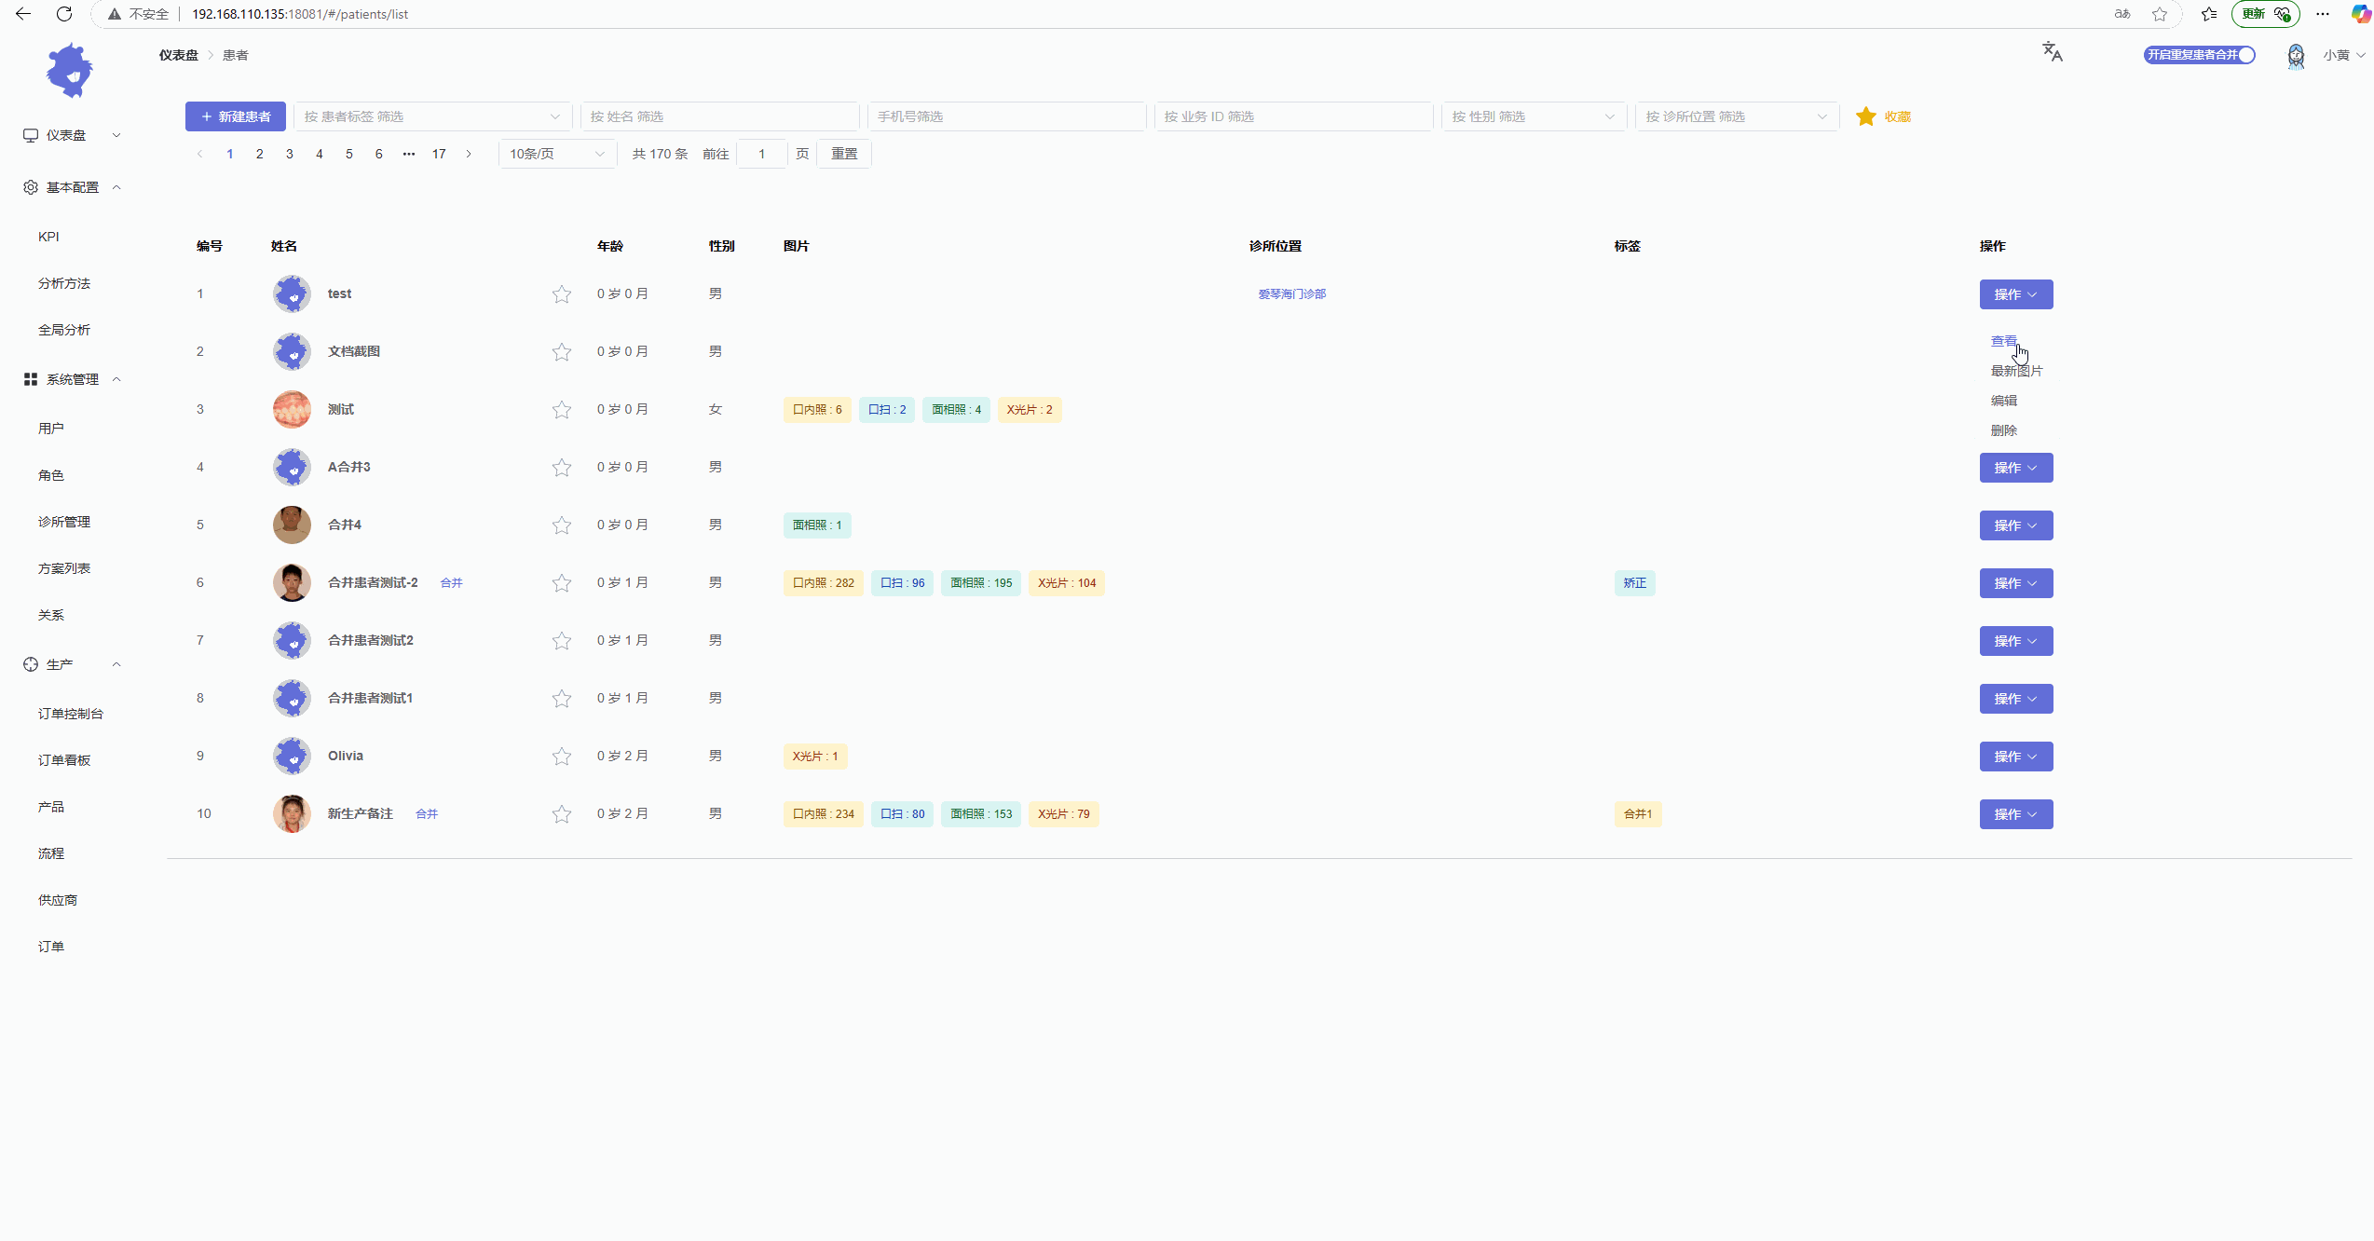Star the 新生产备注 patient row

pyautogui.click(x=561, y=814)
